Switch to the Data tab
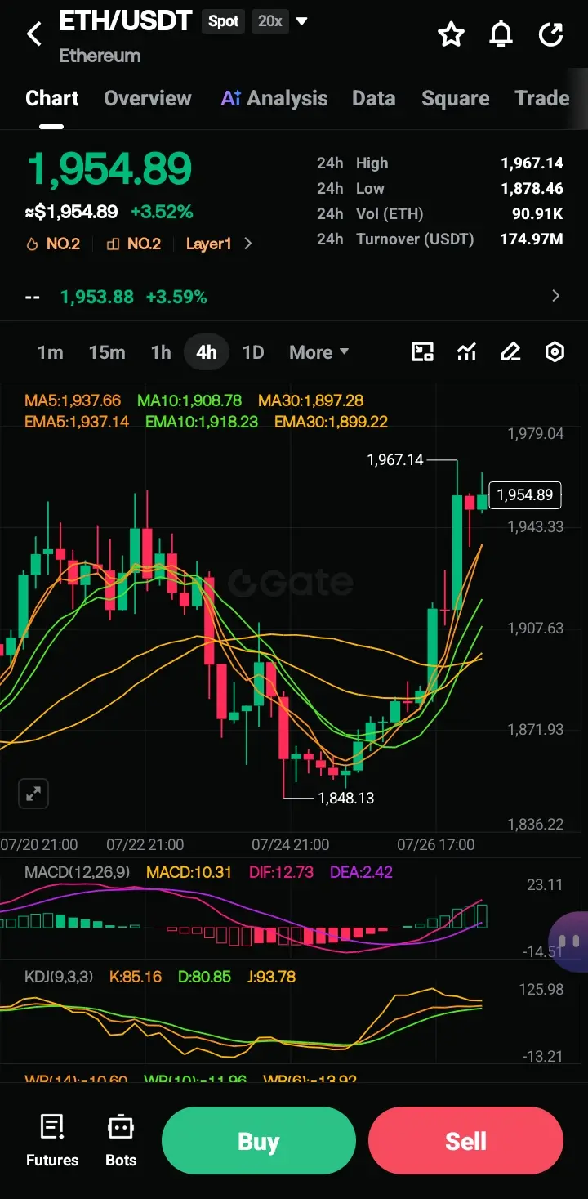This screenshot has width=588, height=1199. click(373, 98)
